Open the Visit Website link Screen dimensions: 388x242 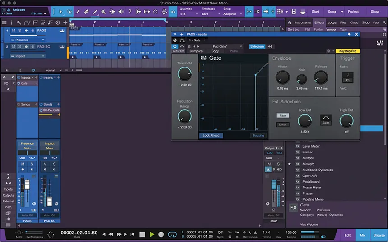coord(309,224)
